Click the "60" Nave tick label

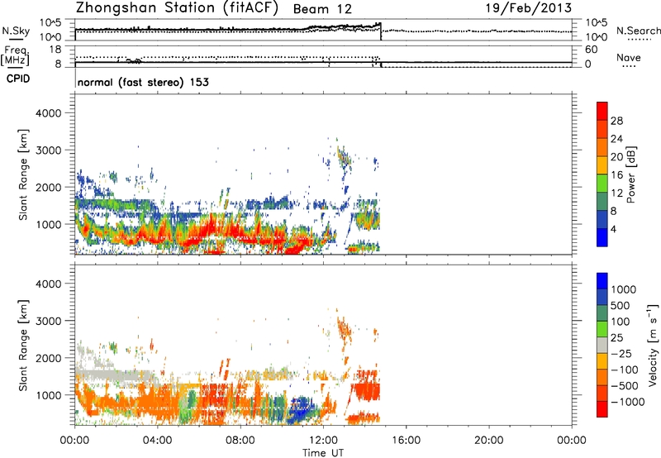(591, 50)
